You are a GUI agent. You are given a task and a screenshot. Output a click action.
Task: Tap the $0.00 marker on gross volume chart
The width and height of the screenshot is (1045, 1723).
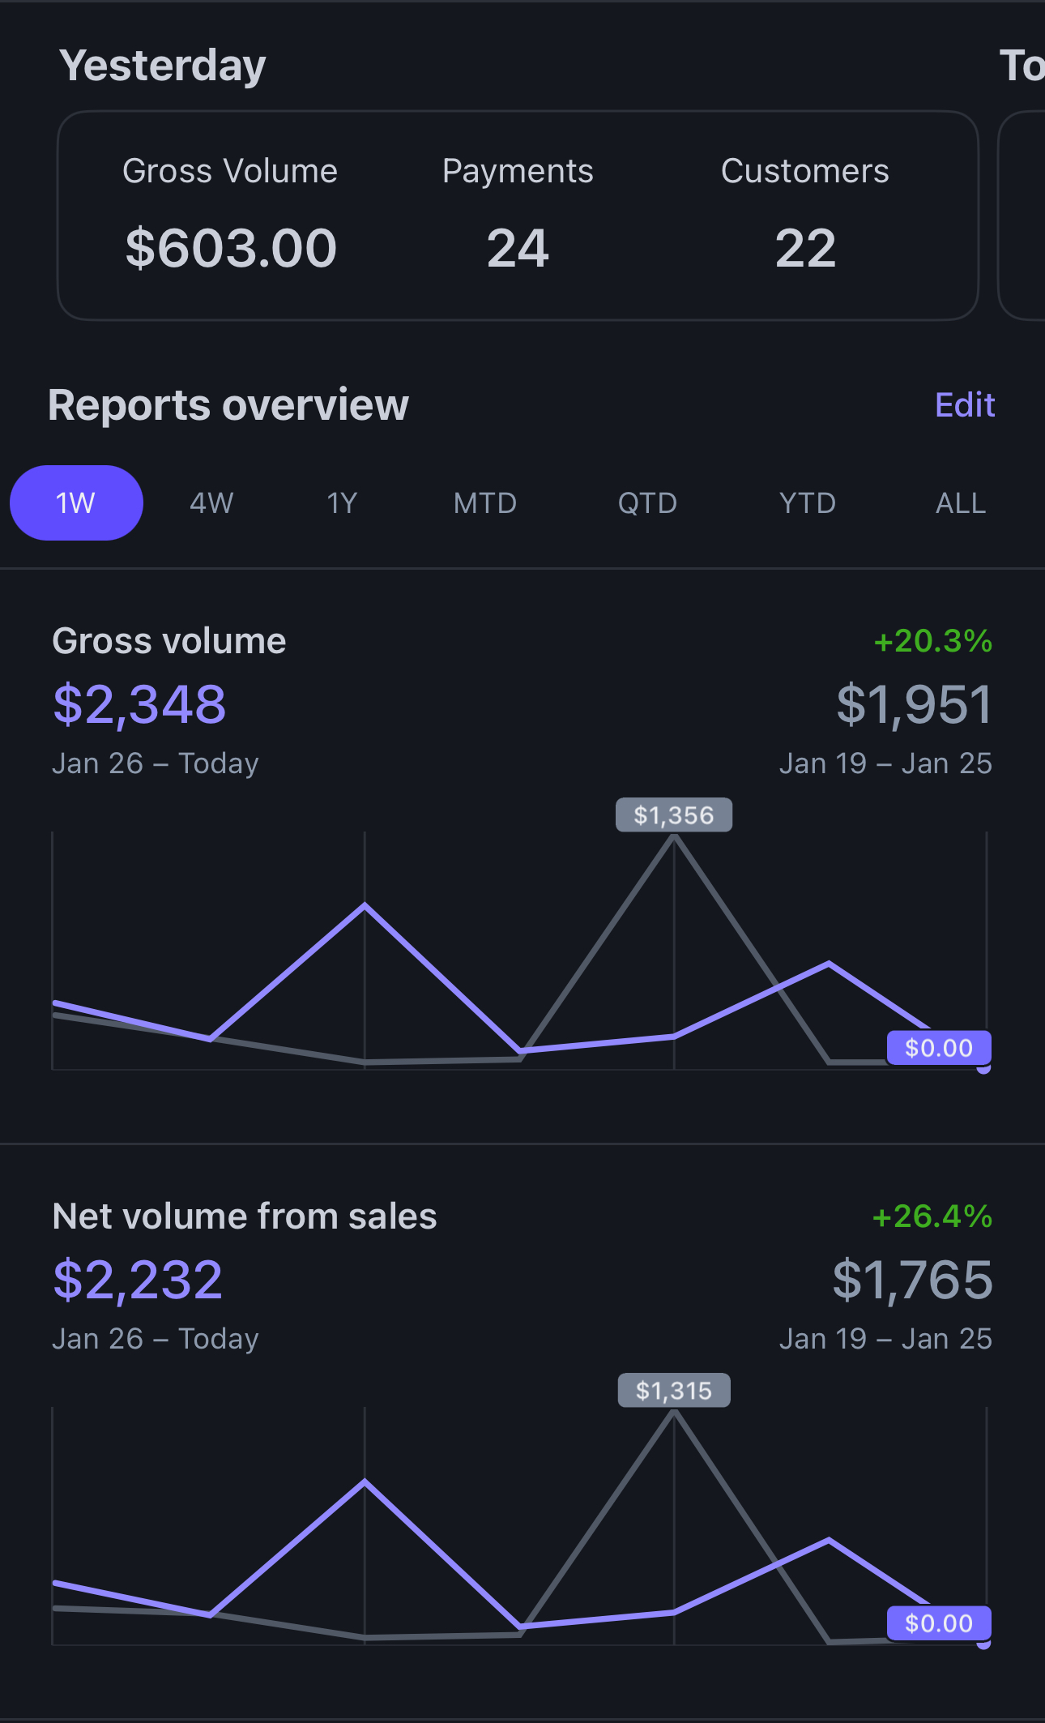939,1048
